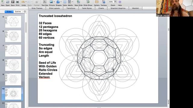Image resolution: width=193 pixels, height=108 pixels.
Task: Open the SmartArt Graphics tab
Action: click(x=118, y=8)
